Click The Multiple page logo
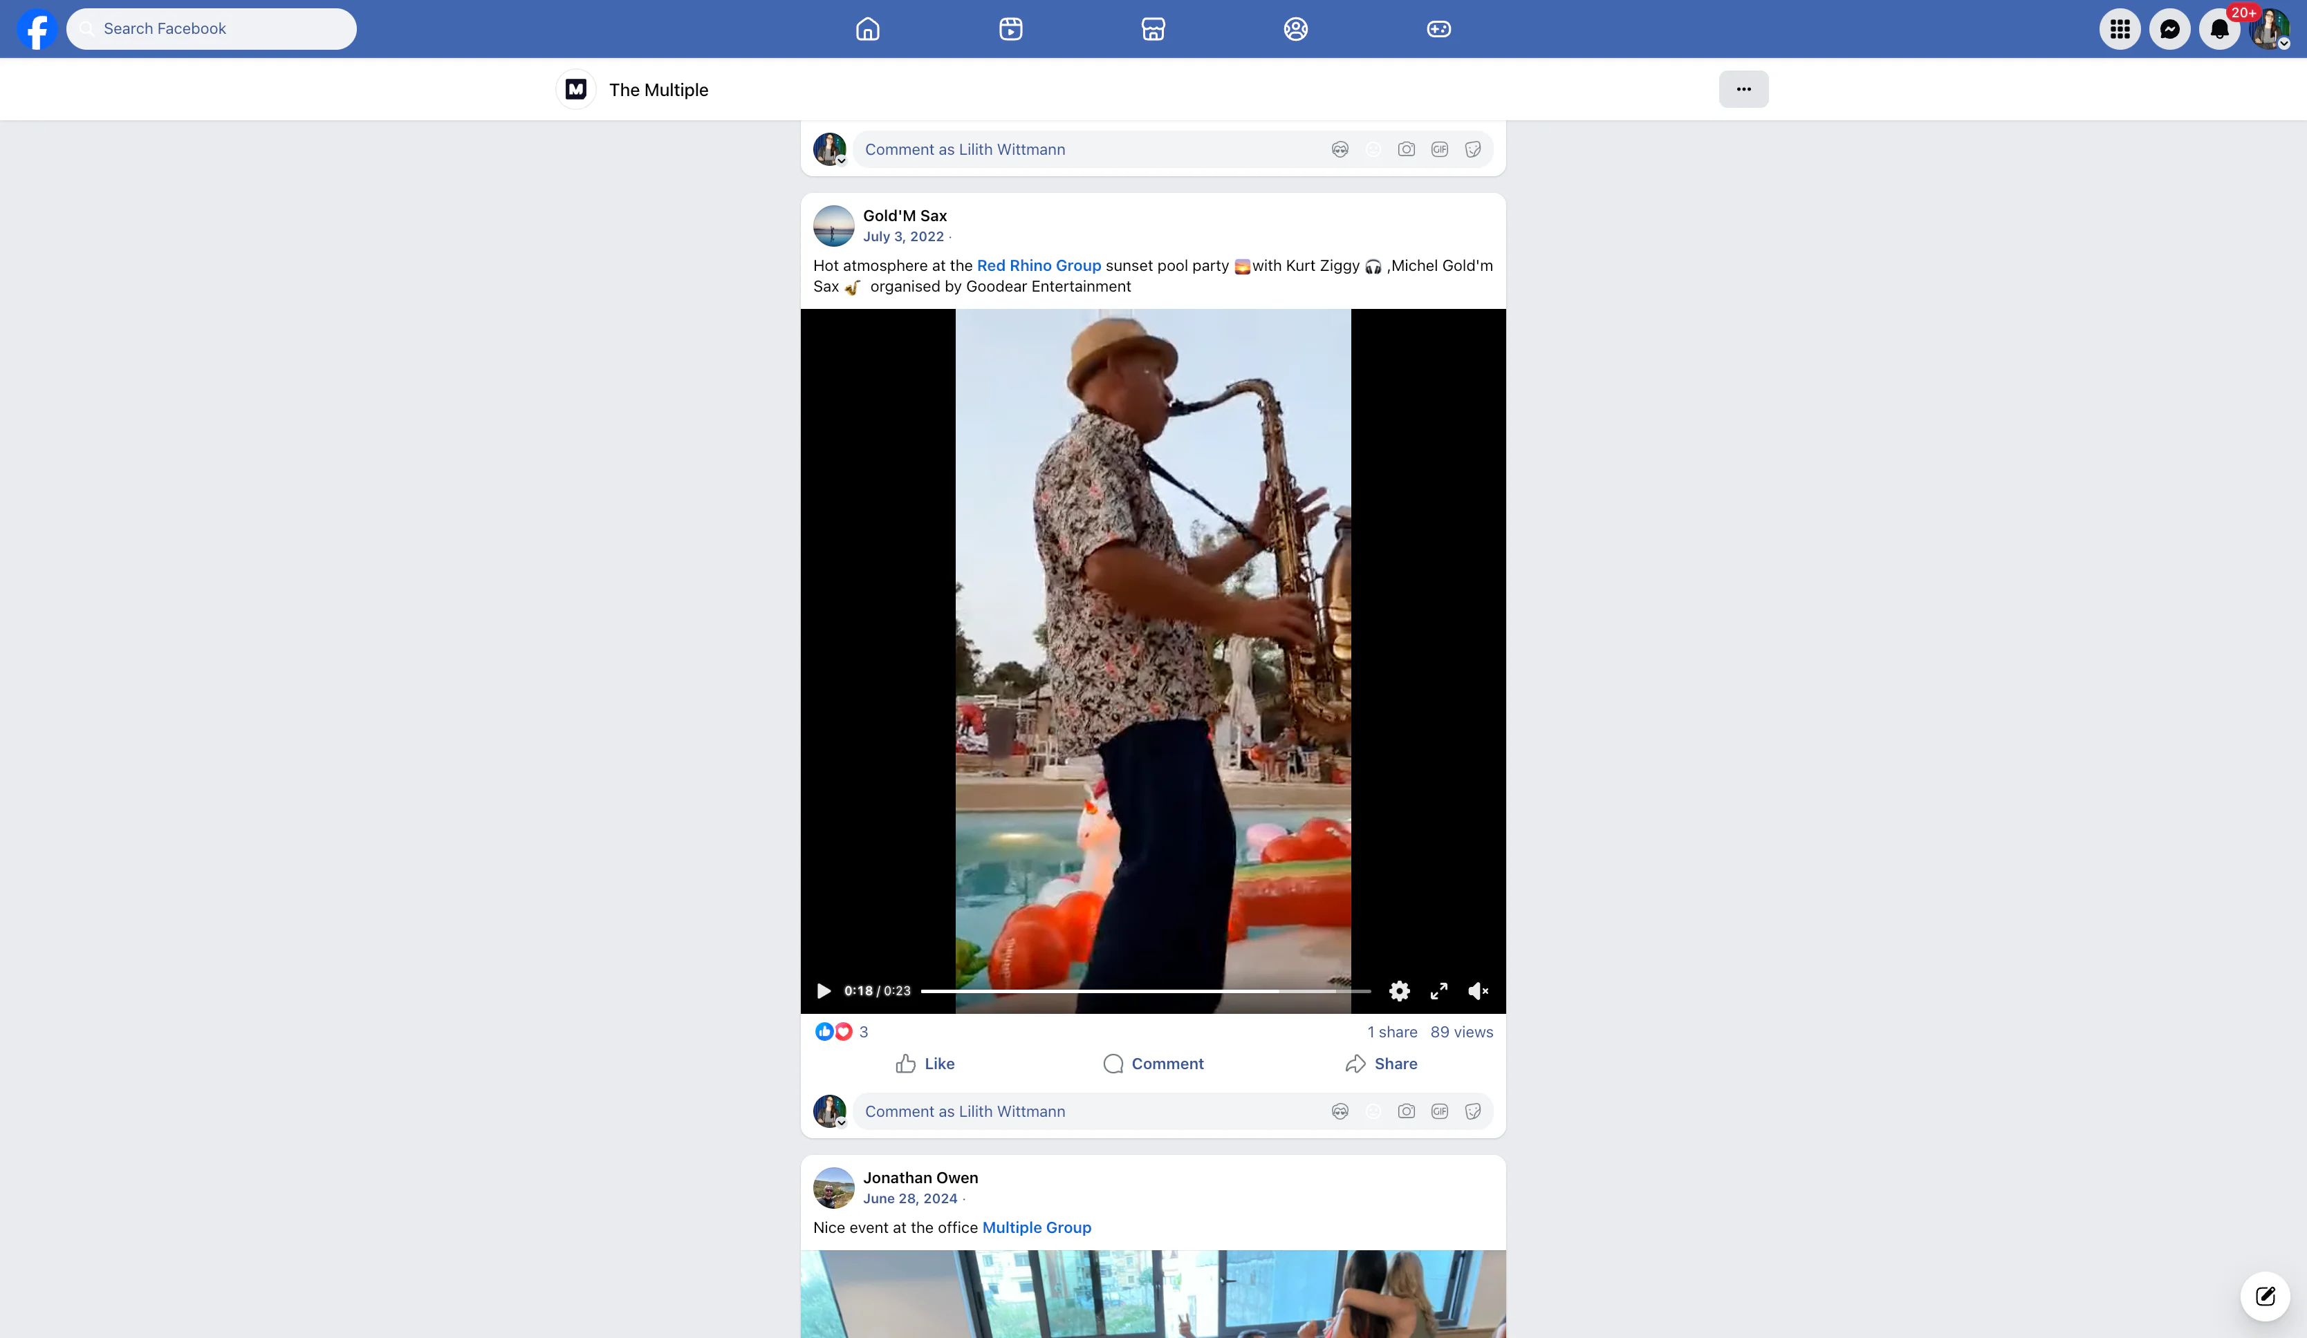The width and height of the screenshot is (2307, 1338). [576, 90]
